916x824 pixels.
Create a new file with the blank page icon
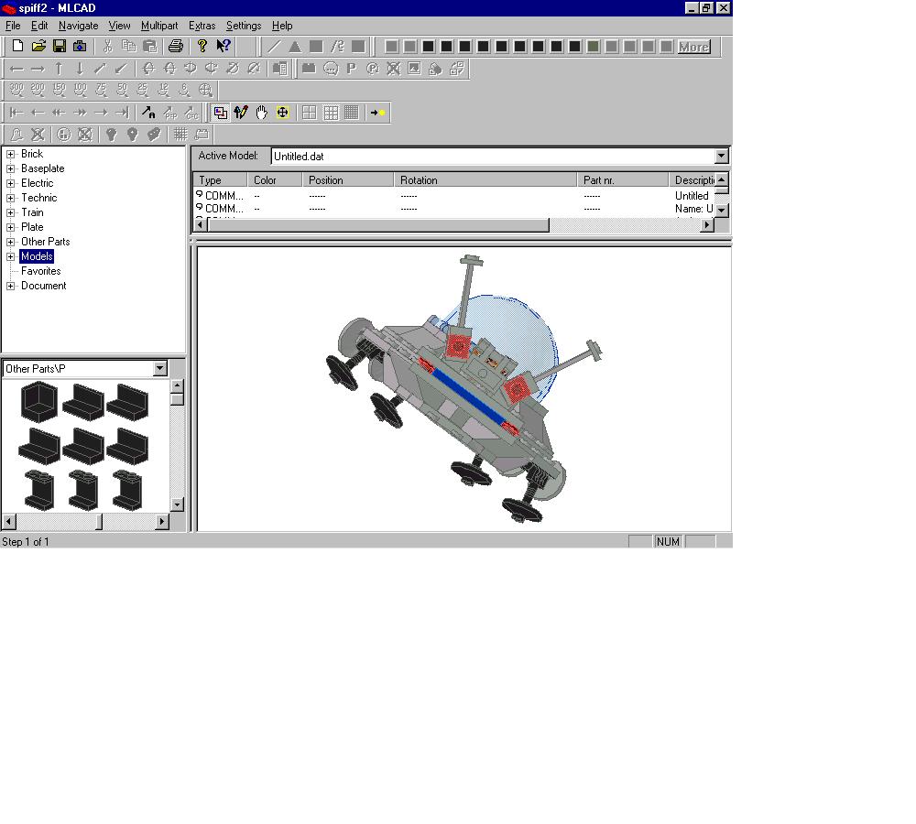[x=17, y=46]
